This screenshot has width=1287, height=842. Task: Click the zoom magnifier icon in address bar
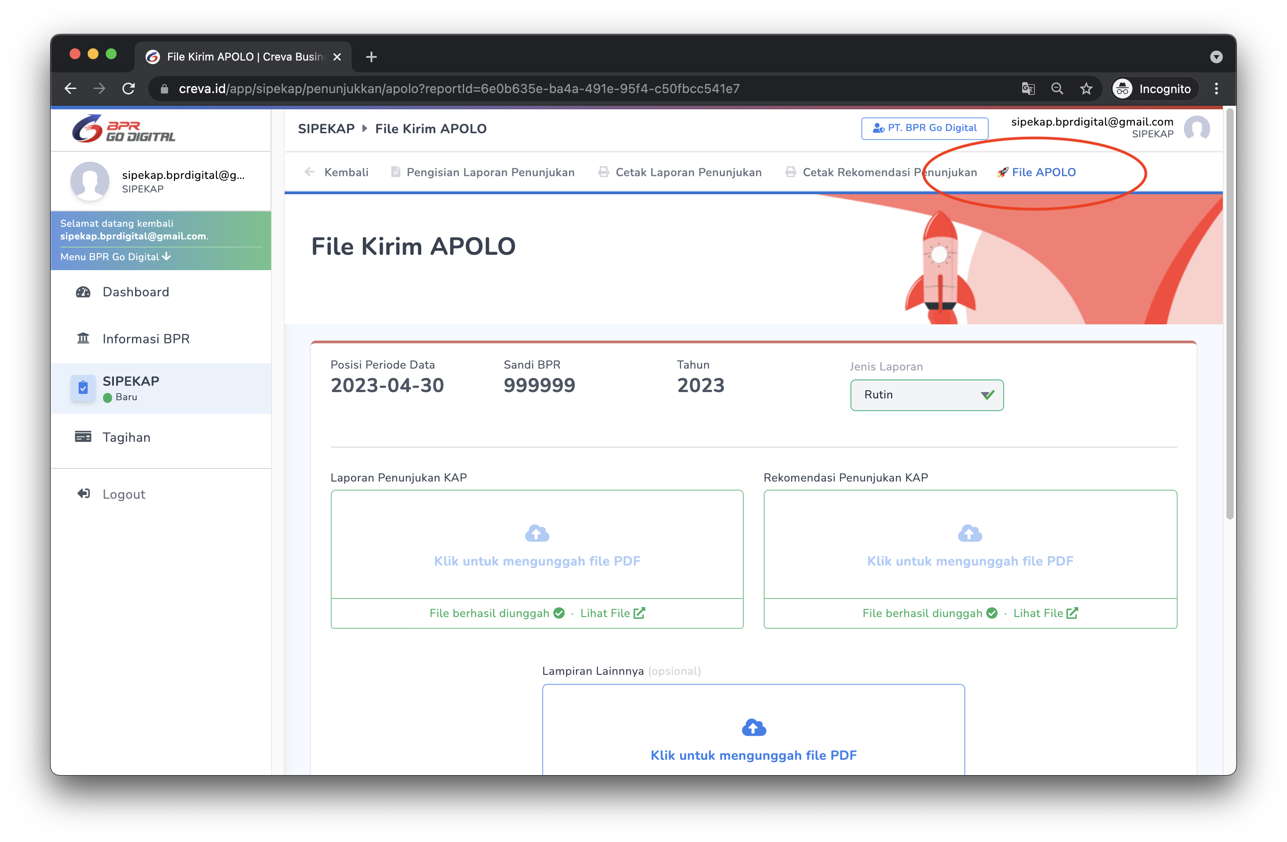(1057, 89)
